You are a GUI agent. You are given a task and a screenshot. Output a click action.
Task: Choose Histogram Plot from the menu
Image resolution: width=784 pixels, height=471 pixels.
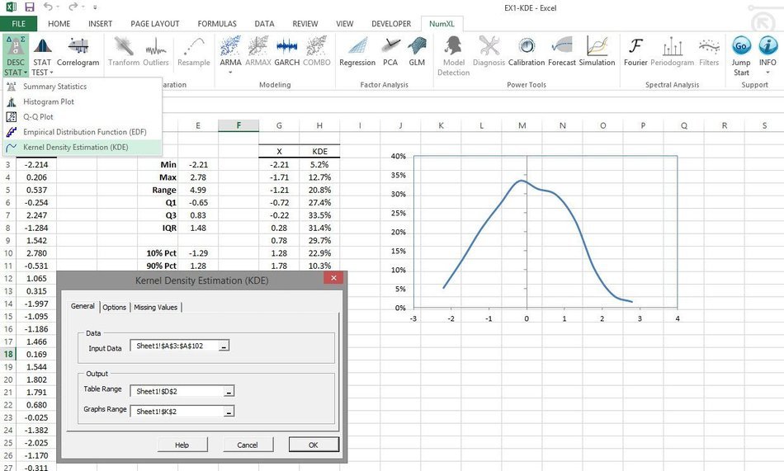pyautogui.click(x=83, y=101)
